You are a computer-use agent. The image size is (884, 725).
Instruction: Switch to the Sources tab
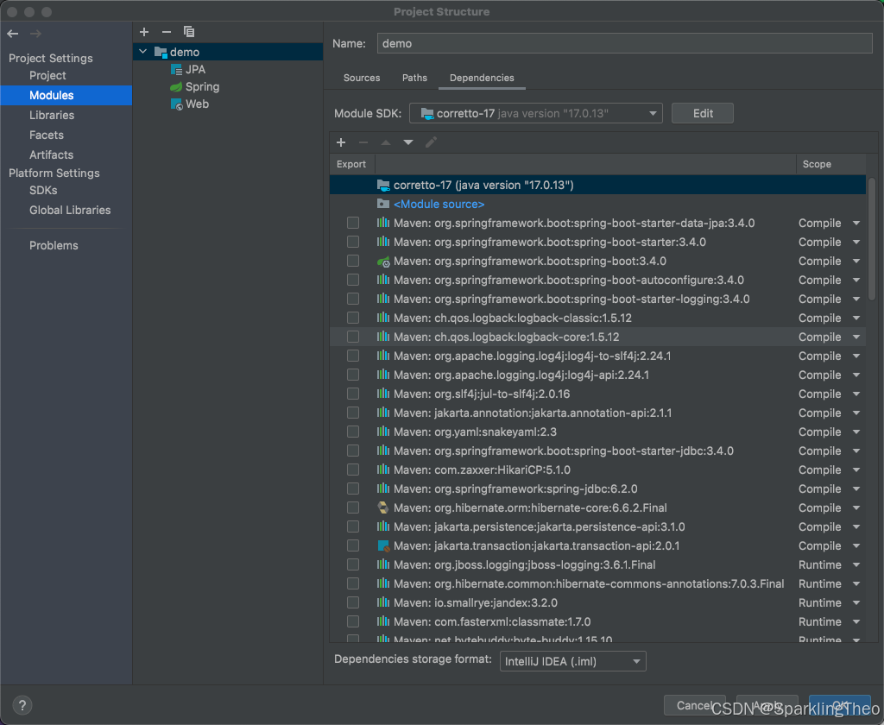361,78
